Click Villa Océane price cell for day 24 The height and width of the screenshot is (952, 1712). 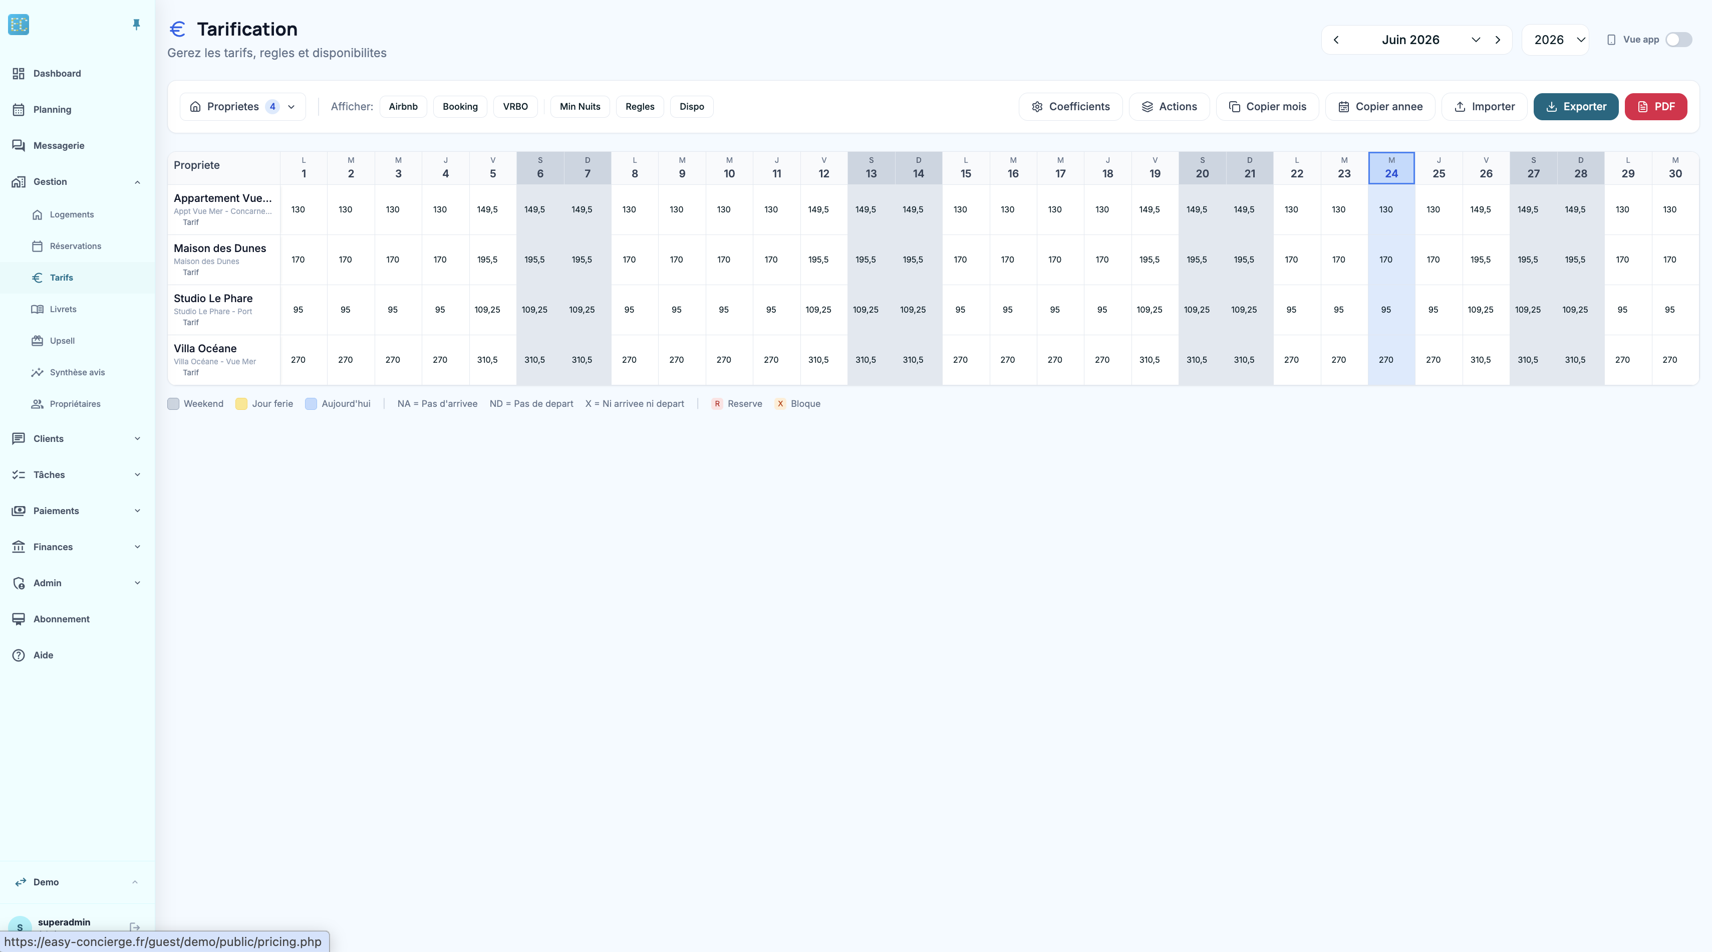pyautogui.click(x=1391, y=360)
